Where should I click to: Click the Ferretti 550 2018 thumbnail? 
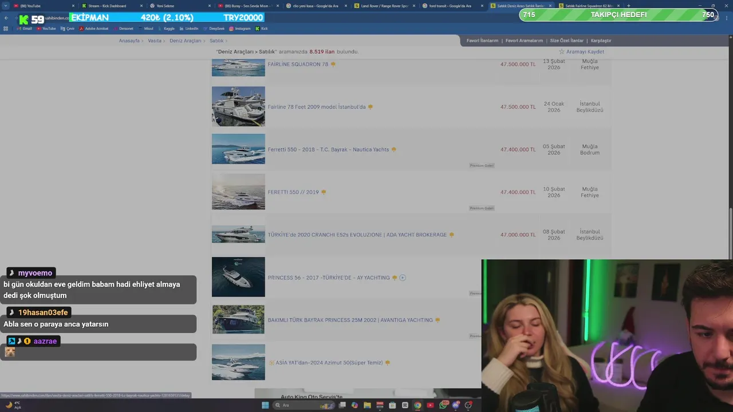(238, 149)
